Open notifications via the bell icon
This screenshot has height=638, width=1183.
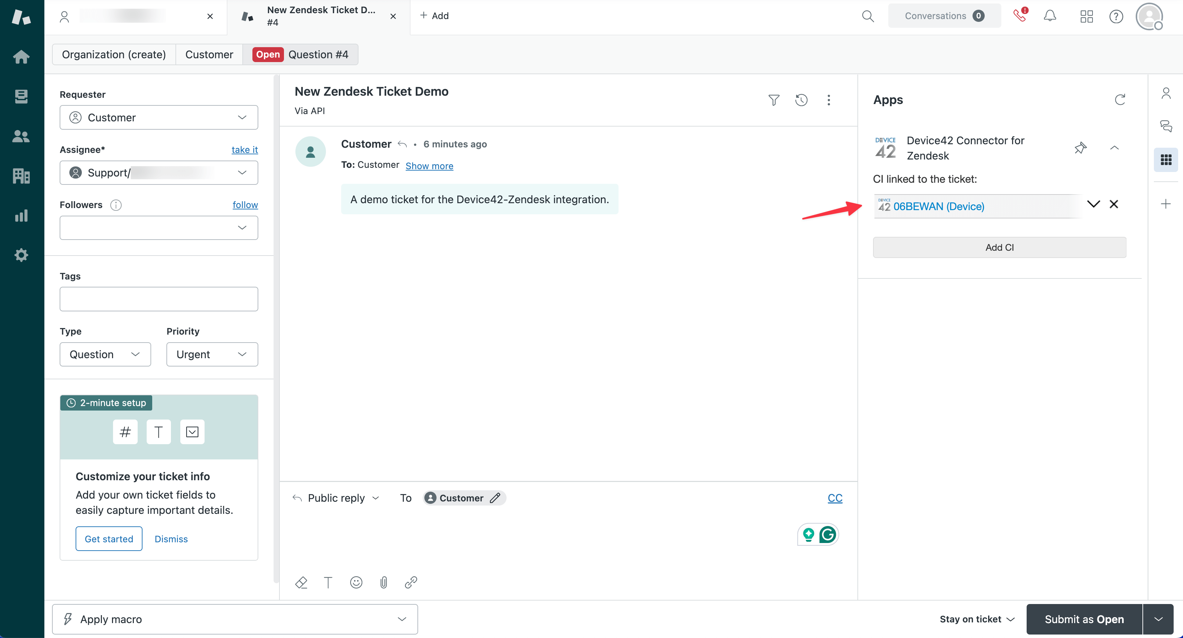[1050, 16]
